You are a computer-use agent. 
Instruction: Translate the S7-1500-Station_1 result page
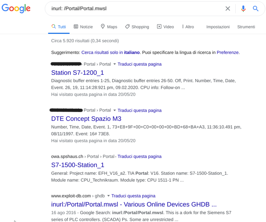tap(139, 156)
